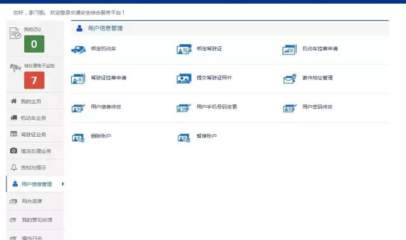Screen dimensions: 406x240
Task: Open 操作日志 in the sidebar
Action: (35, 236)
